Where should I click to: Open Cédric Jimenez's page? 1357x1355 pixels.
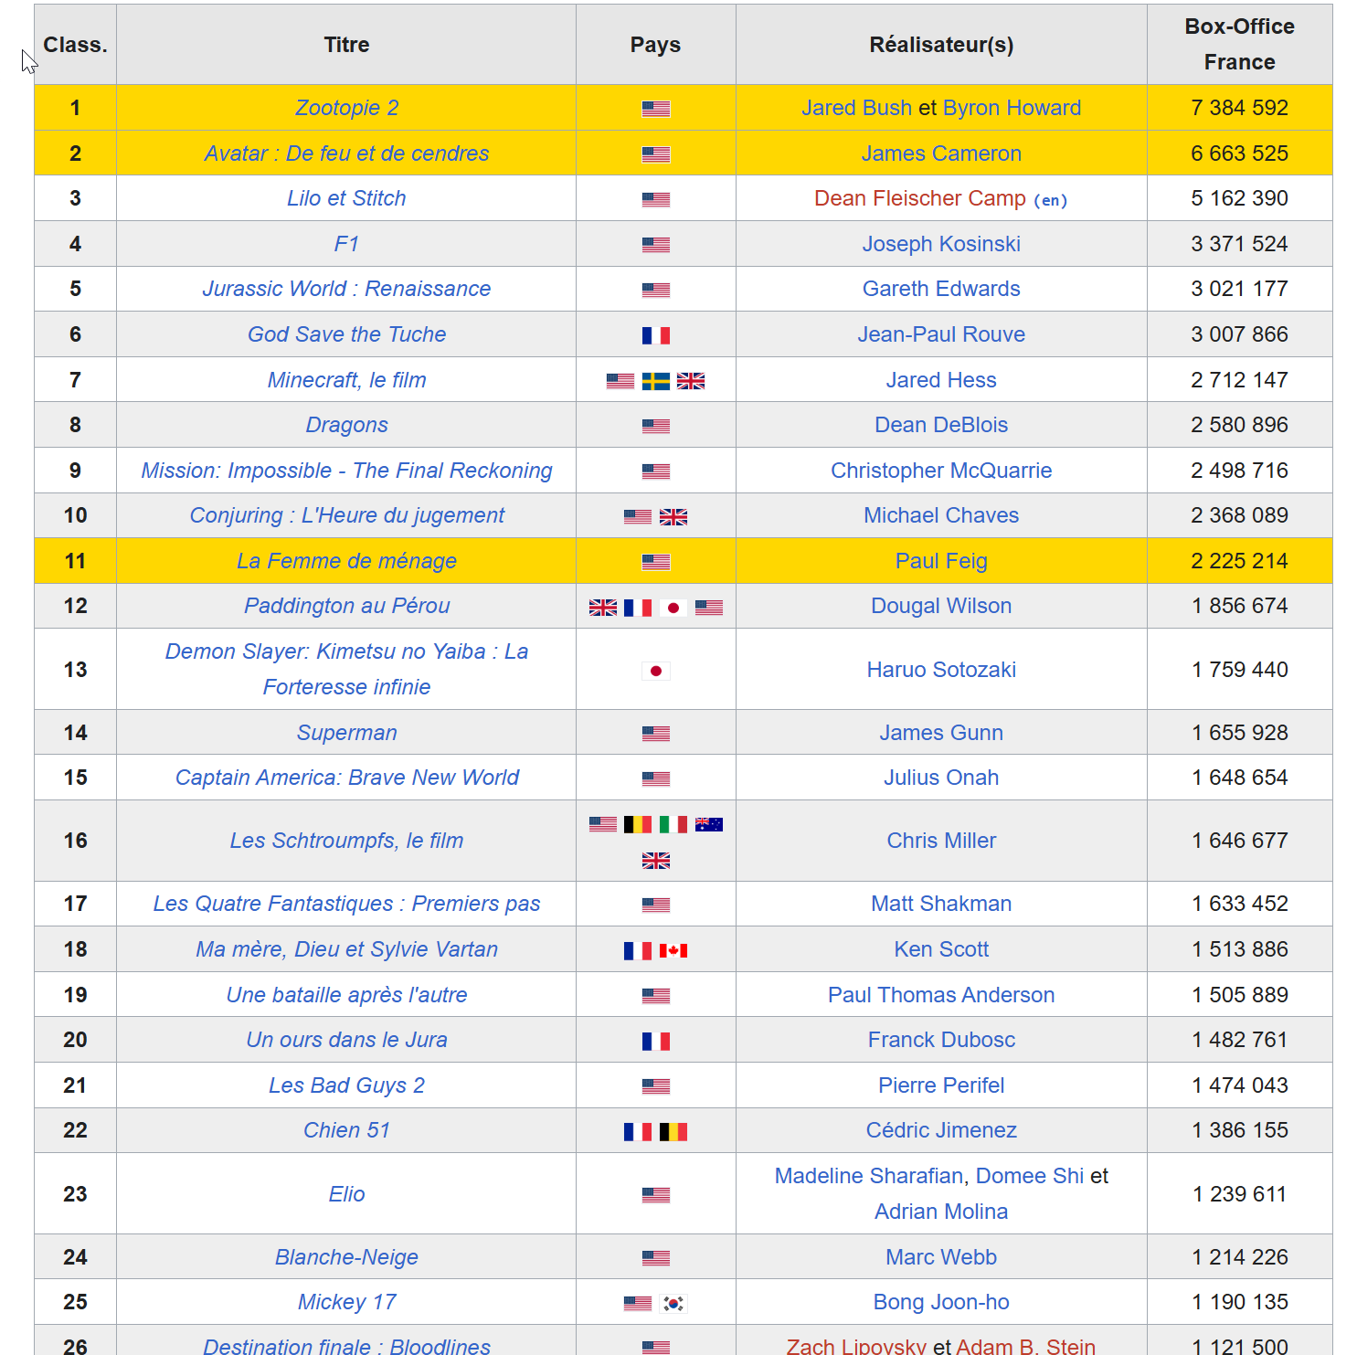[941, 1130]
